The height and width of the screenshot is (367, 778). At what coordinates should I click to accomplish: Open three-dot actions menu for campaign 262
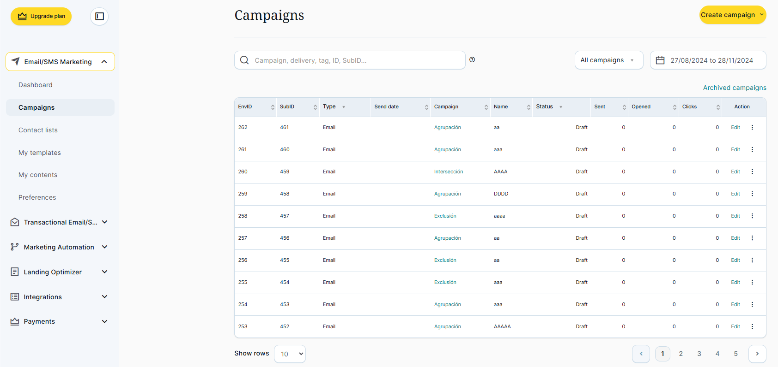[x=752, y=127]
